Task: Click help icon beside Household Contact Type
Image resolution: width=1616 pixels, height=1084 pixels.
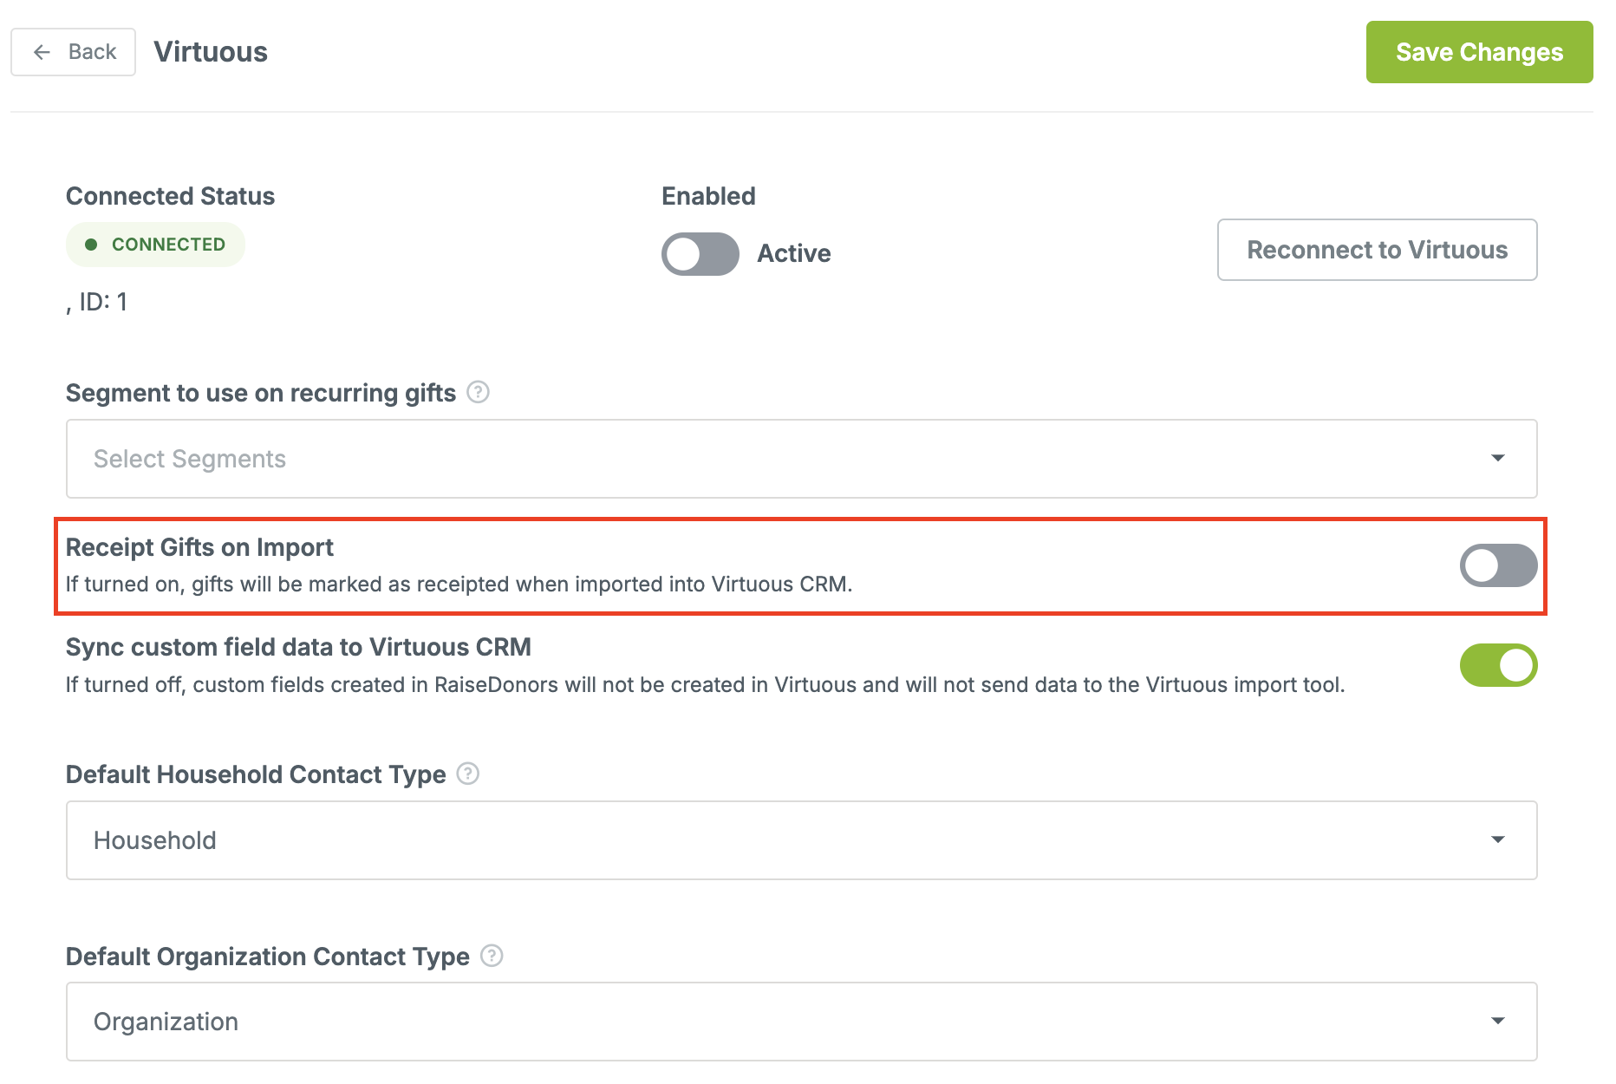Action: 468,774
